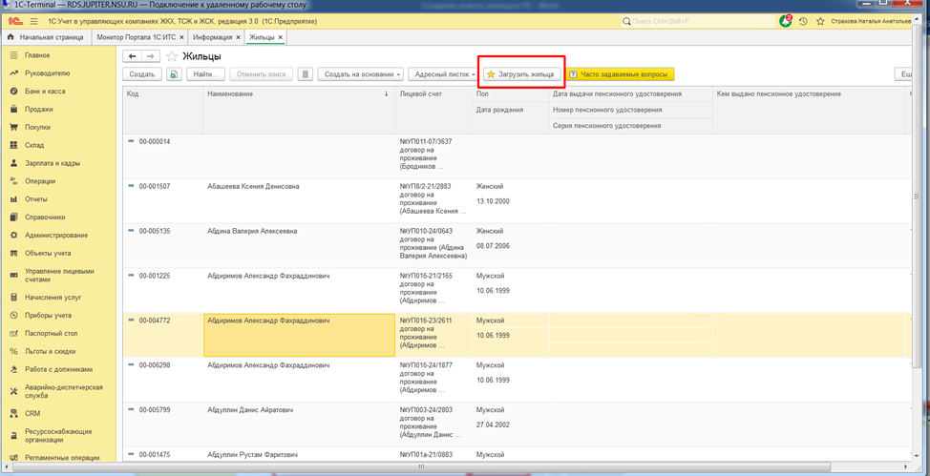
Task: Click the list icon after Отменить поиск
Action: [305, 73]
